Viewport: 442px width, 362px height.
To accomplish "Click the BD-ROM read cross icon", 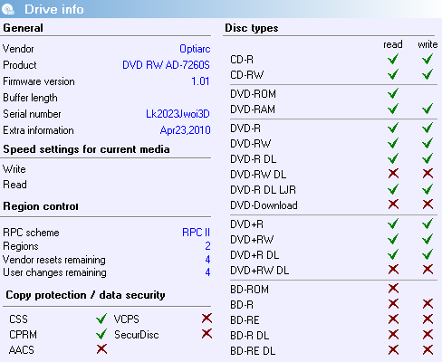I will pyautogui.click(x=393, y=289).
